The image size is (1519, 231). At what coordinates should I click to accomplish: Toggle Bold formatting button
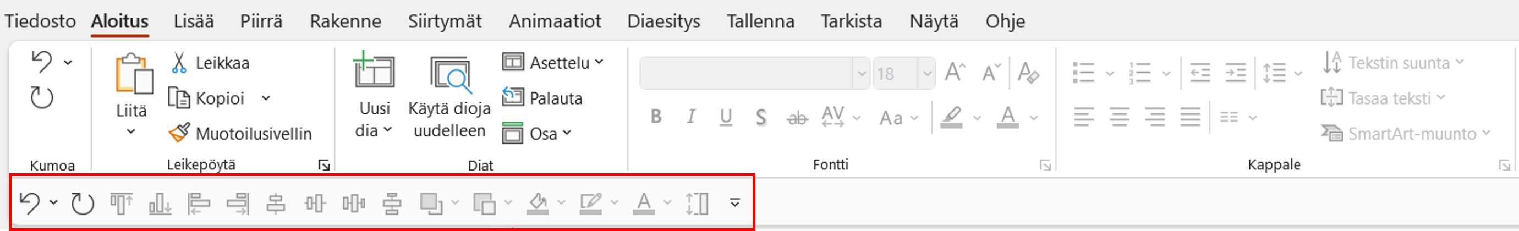point(656,117)
